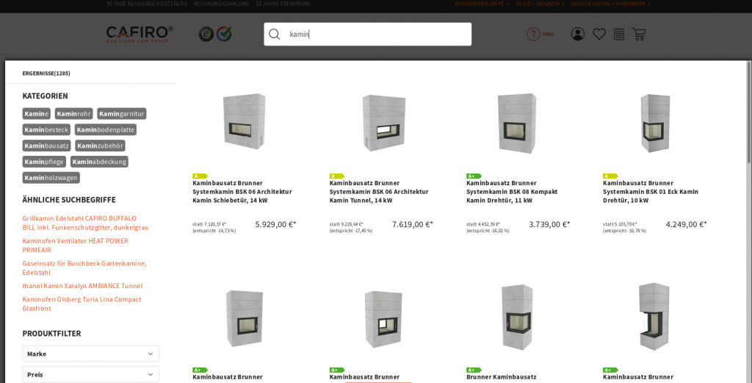Open thanol Kamin Xaralyn AMBIANCE Tunnel suggestion

82,285
